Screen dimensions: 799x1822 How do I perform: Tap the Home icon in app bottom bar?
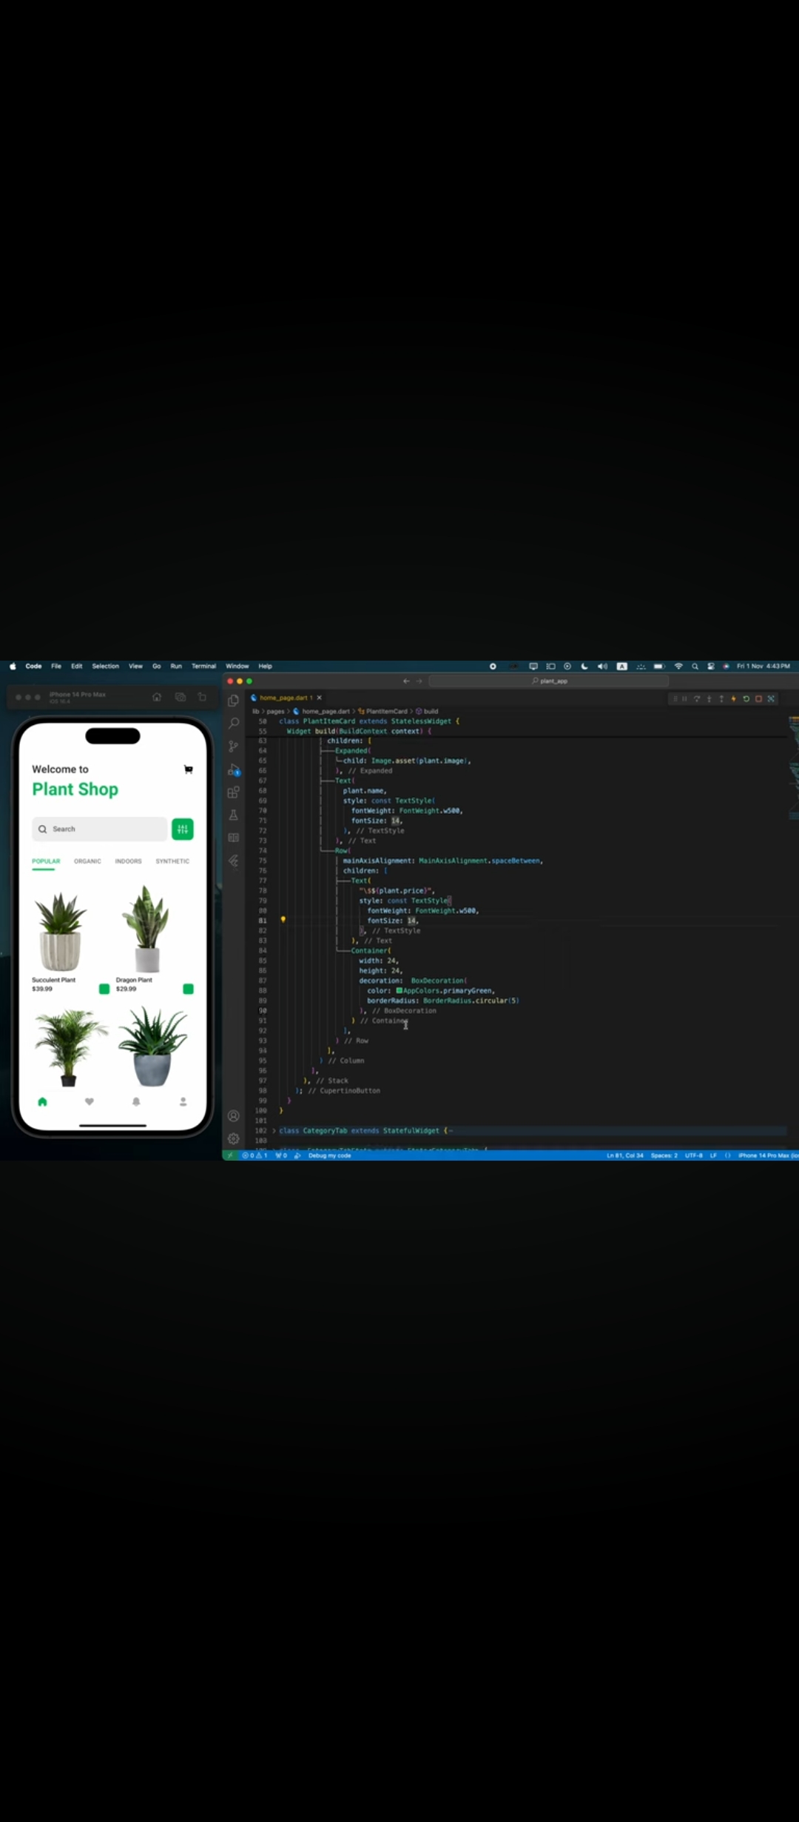[42, 1102]
